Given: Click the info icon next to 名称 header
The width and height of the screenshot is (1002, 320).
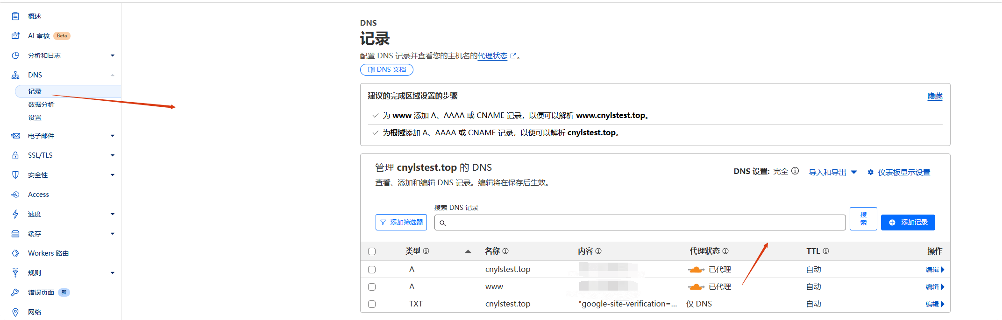Looking at the screenshot, I should (505, 251).
